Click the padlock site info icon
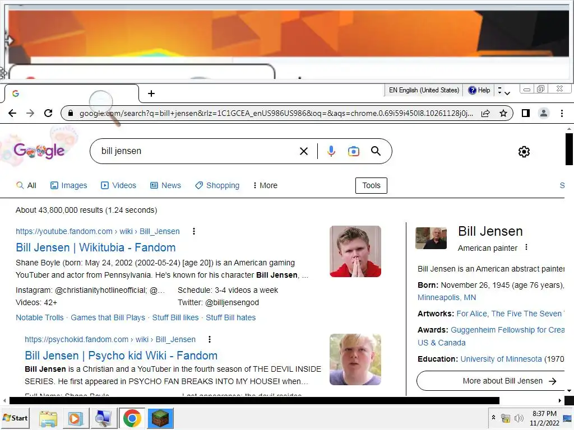Screen dimensions: 574x430 coord(71,113)
